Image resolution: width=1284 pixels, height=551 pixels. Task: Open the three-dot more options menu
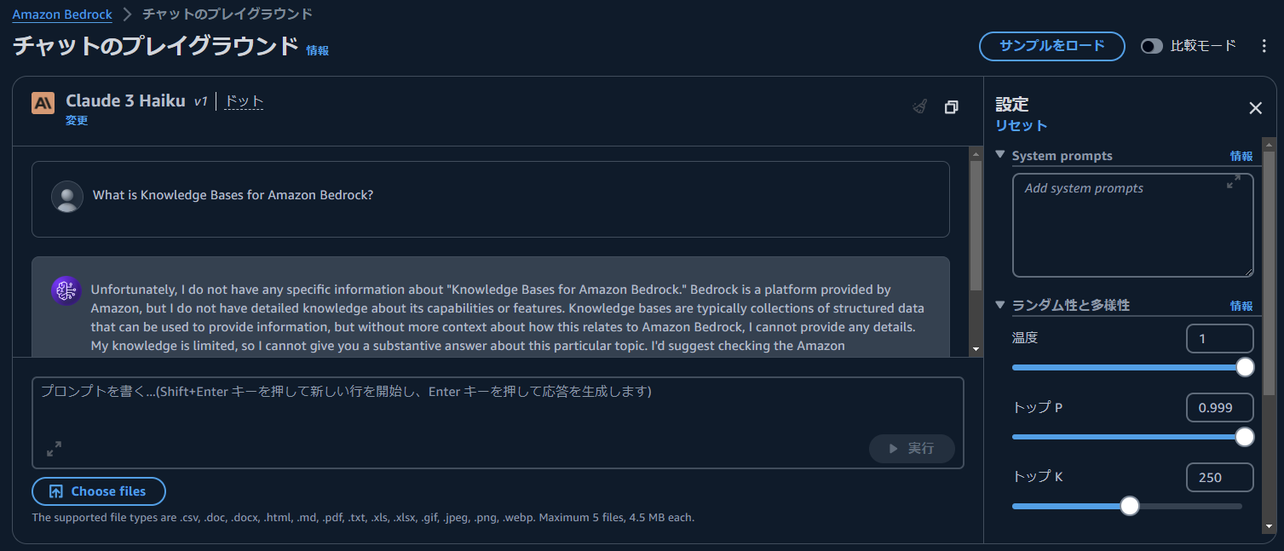pyautogui.click(x=1264, y=46)
